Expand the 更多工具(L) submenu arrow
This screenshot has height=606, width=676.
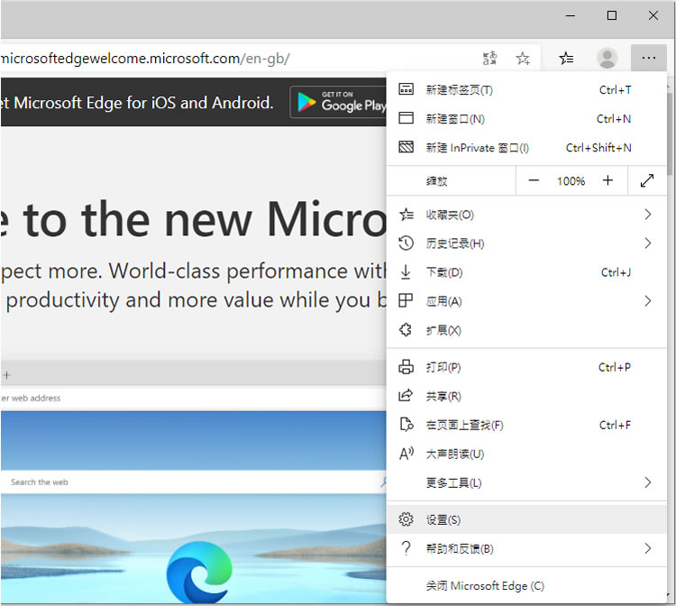647,482
